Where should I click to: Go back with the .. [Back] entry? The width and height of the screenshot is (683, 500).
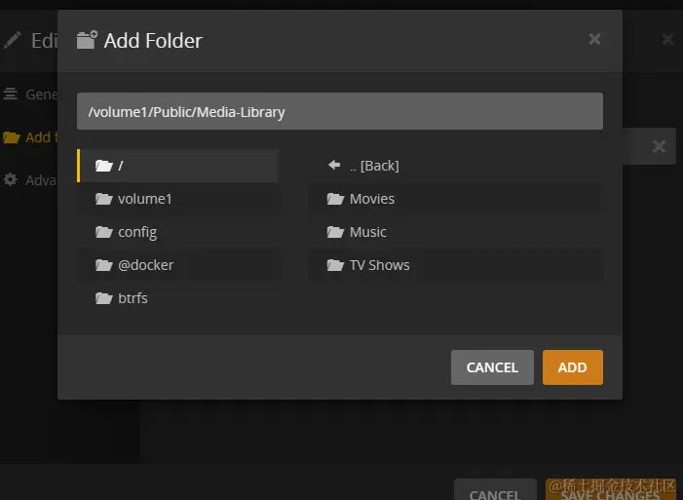(456, 166)
